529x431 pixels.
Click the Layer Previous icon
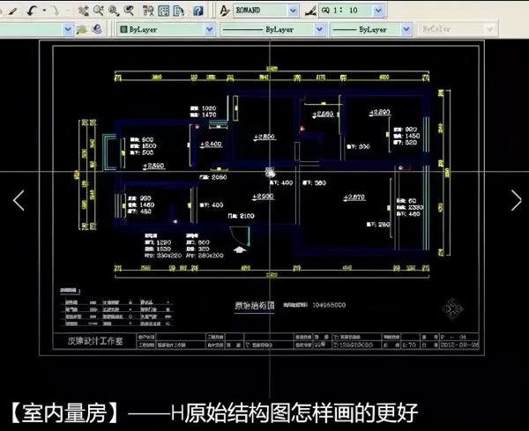tap(97, 29)
